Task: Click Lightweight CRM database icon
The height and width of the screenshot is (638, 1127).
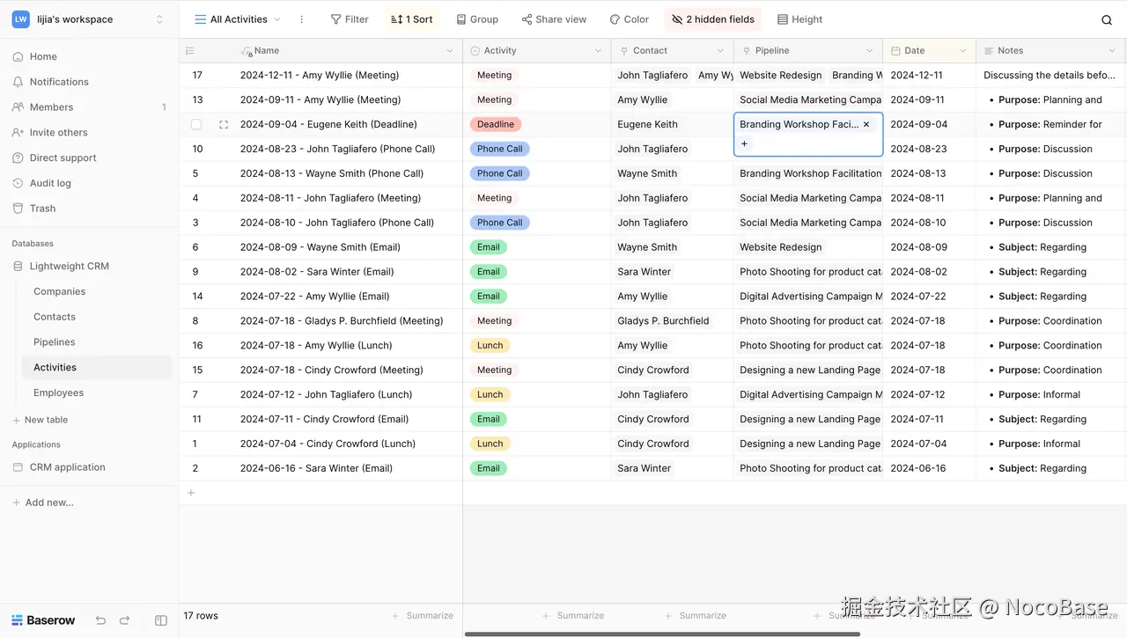Action: tap(18, 266)
